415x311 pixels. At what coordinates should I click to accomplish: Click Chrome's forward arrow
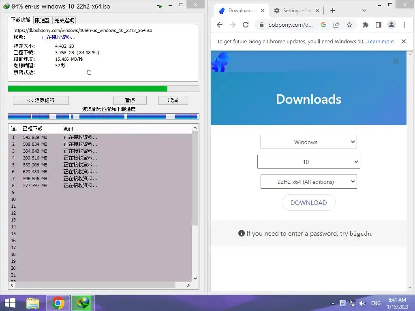point(233,25)
